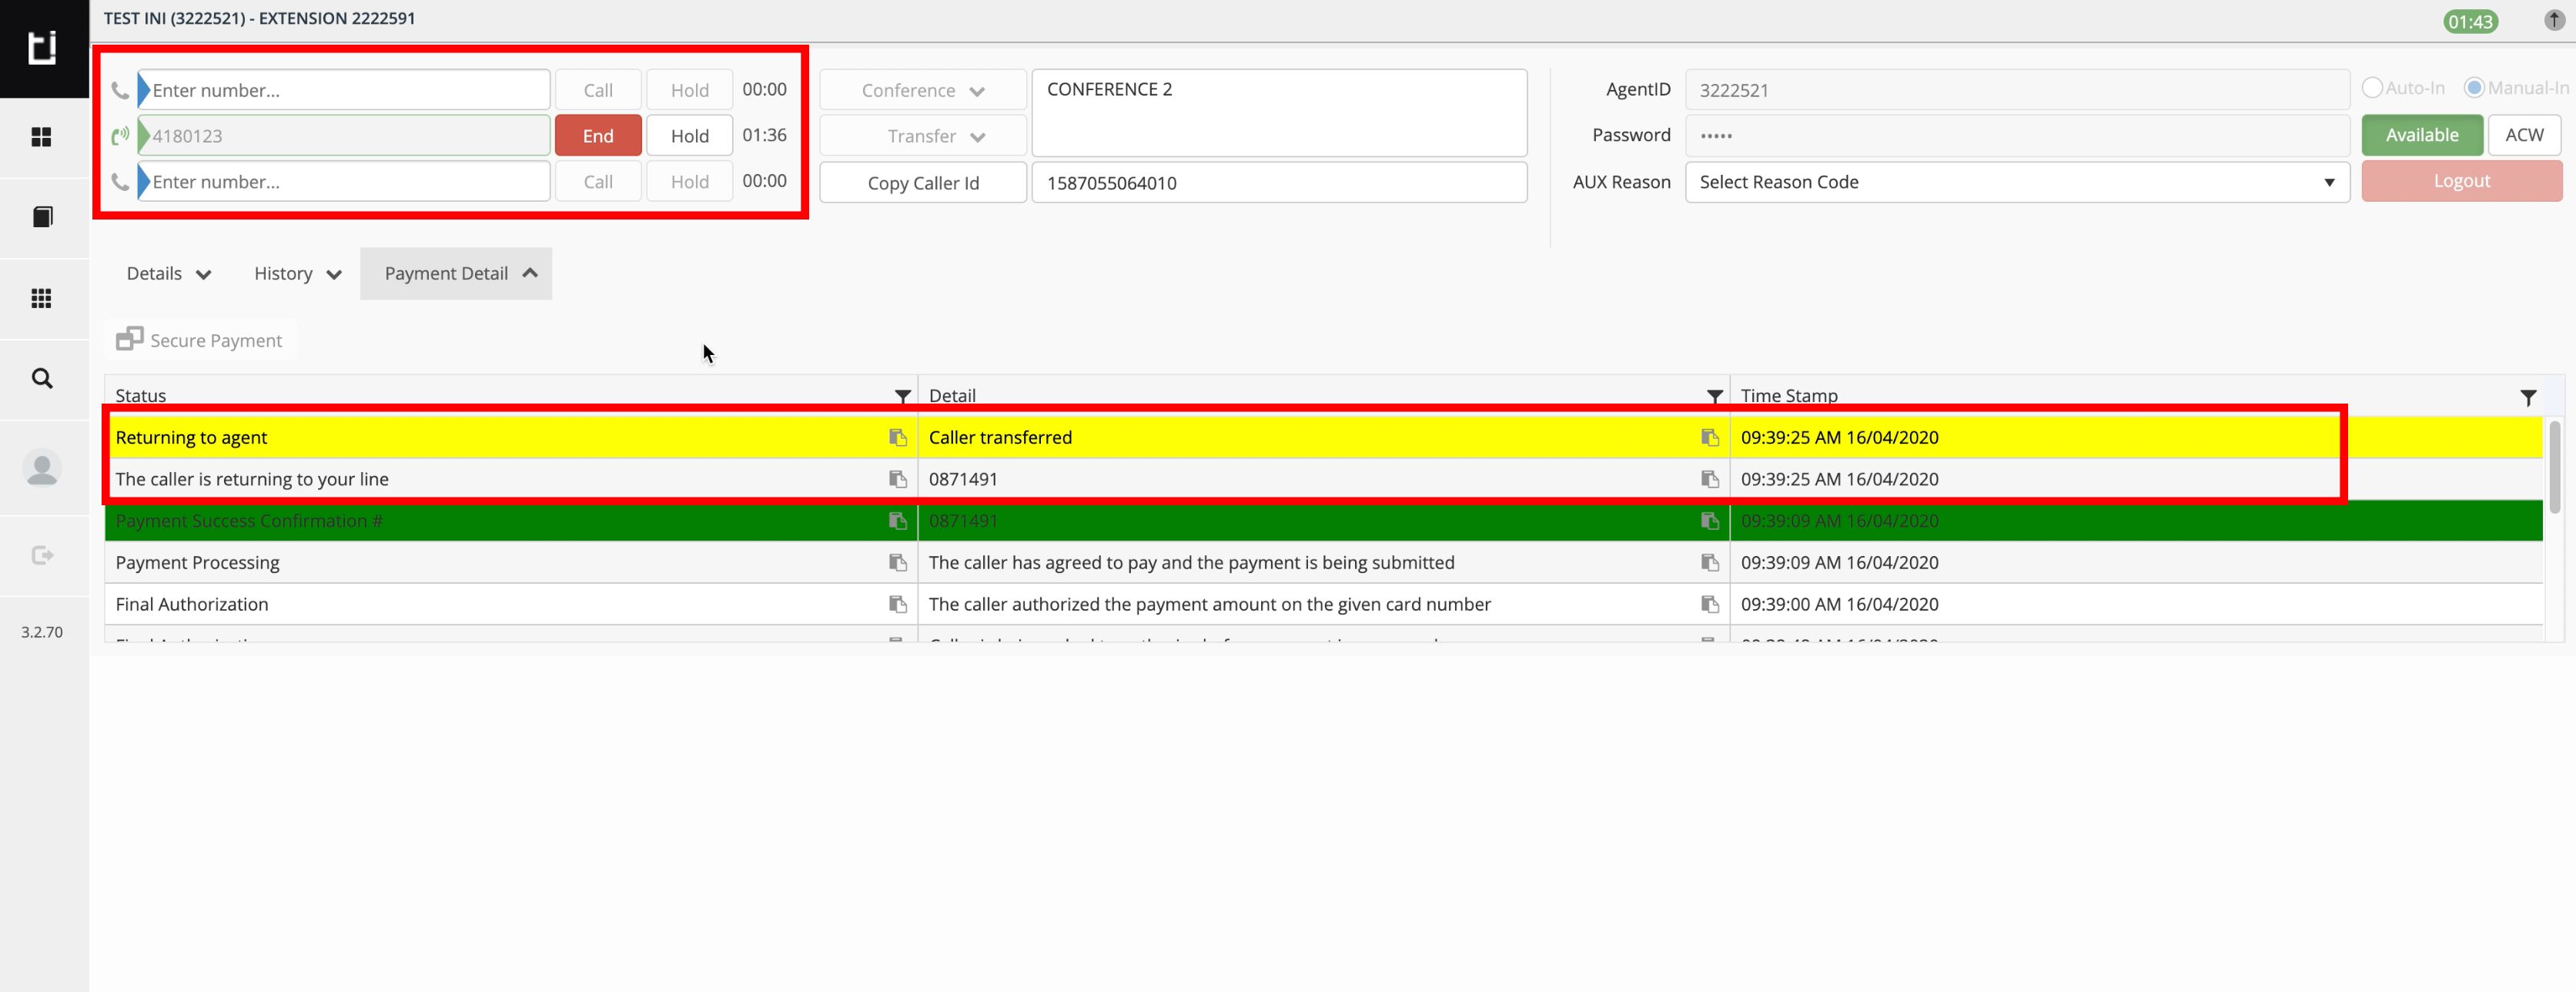Click the field showing 4180123
The width and height of the screenshot is (2576, 992).
point(344,136)
